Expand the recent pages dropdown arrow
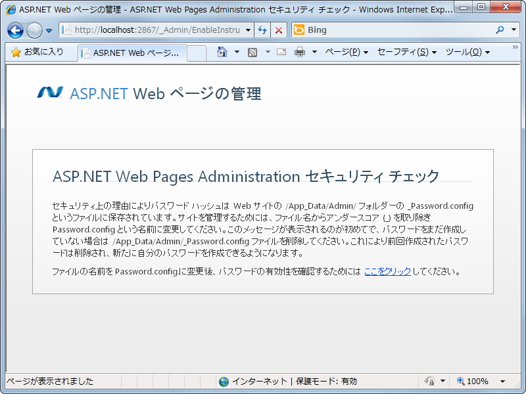526x394 pixels. (48, 30)
